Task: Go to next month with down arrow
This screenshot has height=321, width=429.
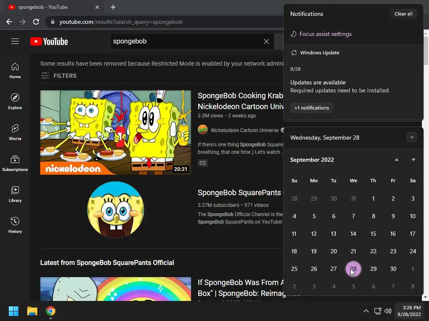Action: [413, 160]
